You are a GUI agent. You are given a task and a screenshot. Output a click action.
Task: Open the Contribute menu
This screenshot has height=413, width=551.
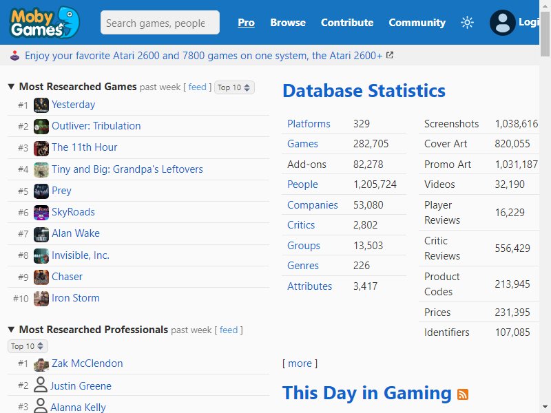click(x=347, y=23)
